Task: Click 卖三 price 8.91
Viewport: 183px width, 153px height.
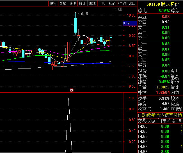Action: 166,27
